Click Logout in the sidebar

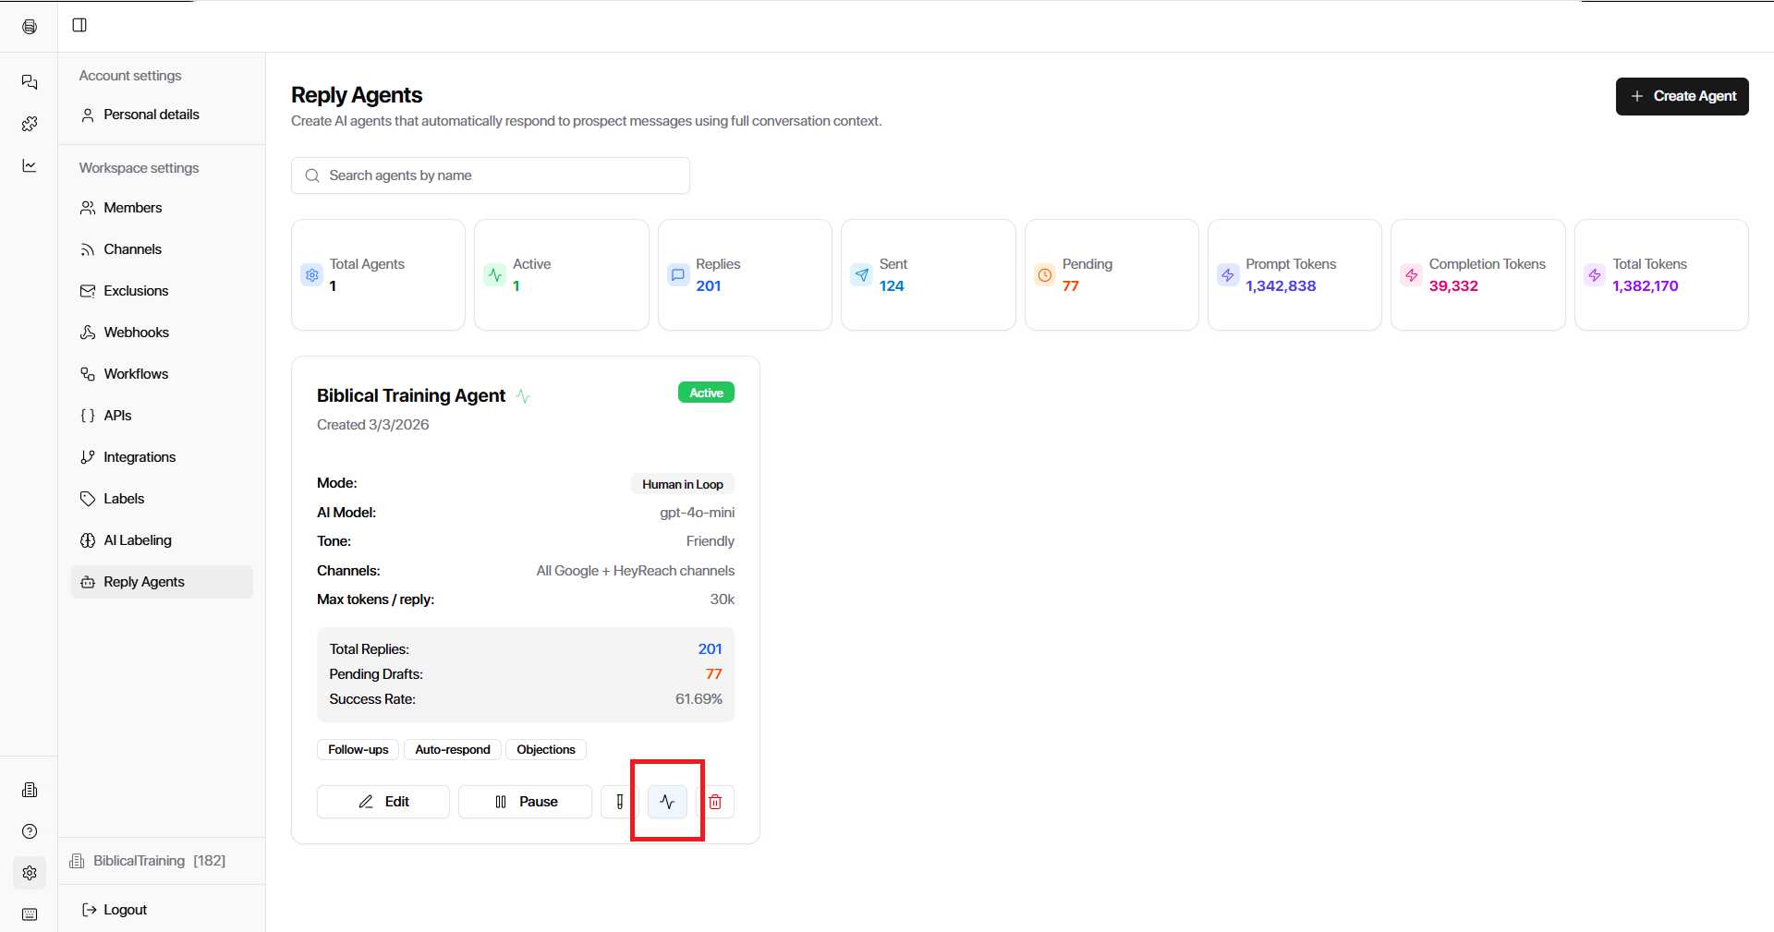pos(125,910)
